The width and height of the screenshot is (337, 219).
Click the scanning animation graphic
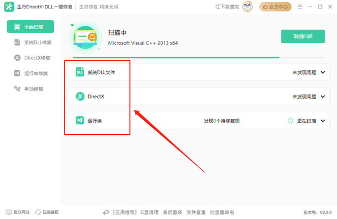85,38
